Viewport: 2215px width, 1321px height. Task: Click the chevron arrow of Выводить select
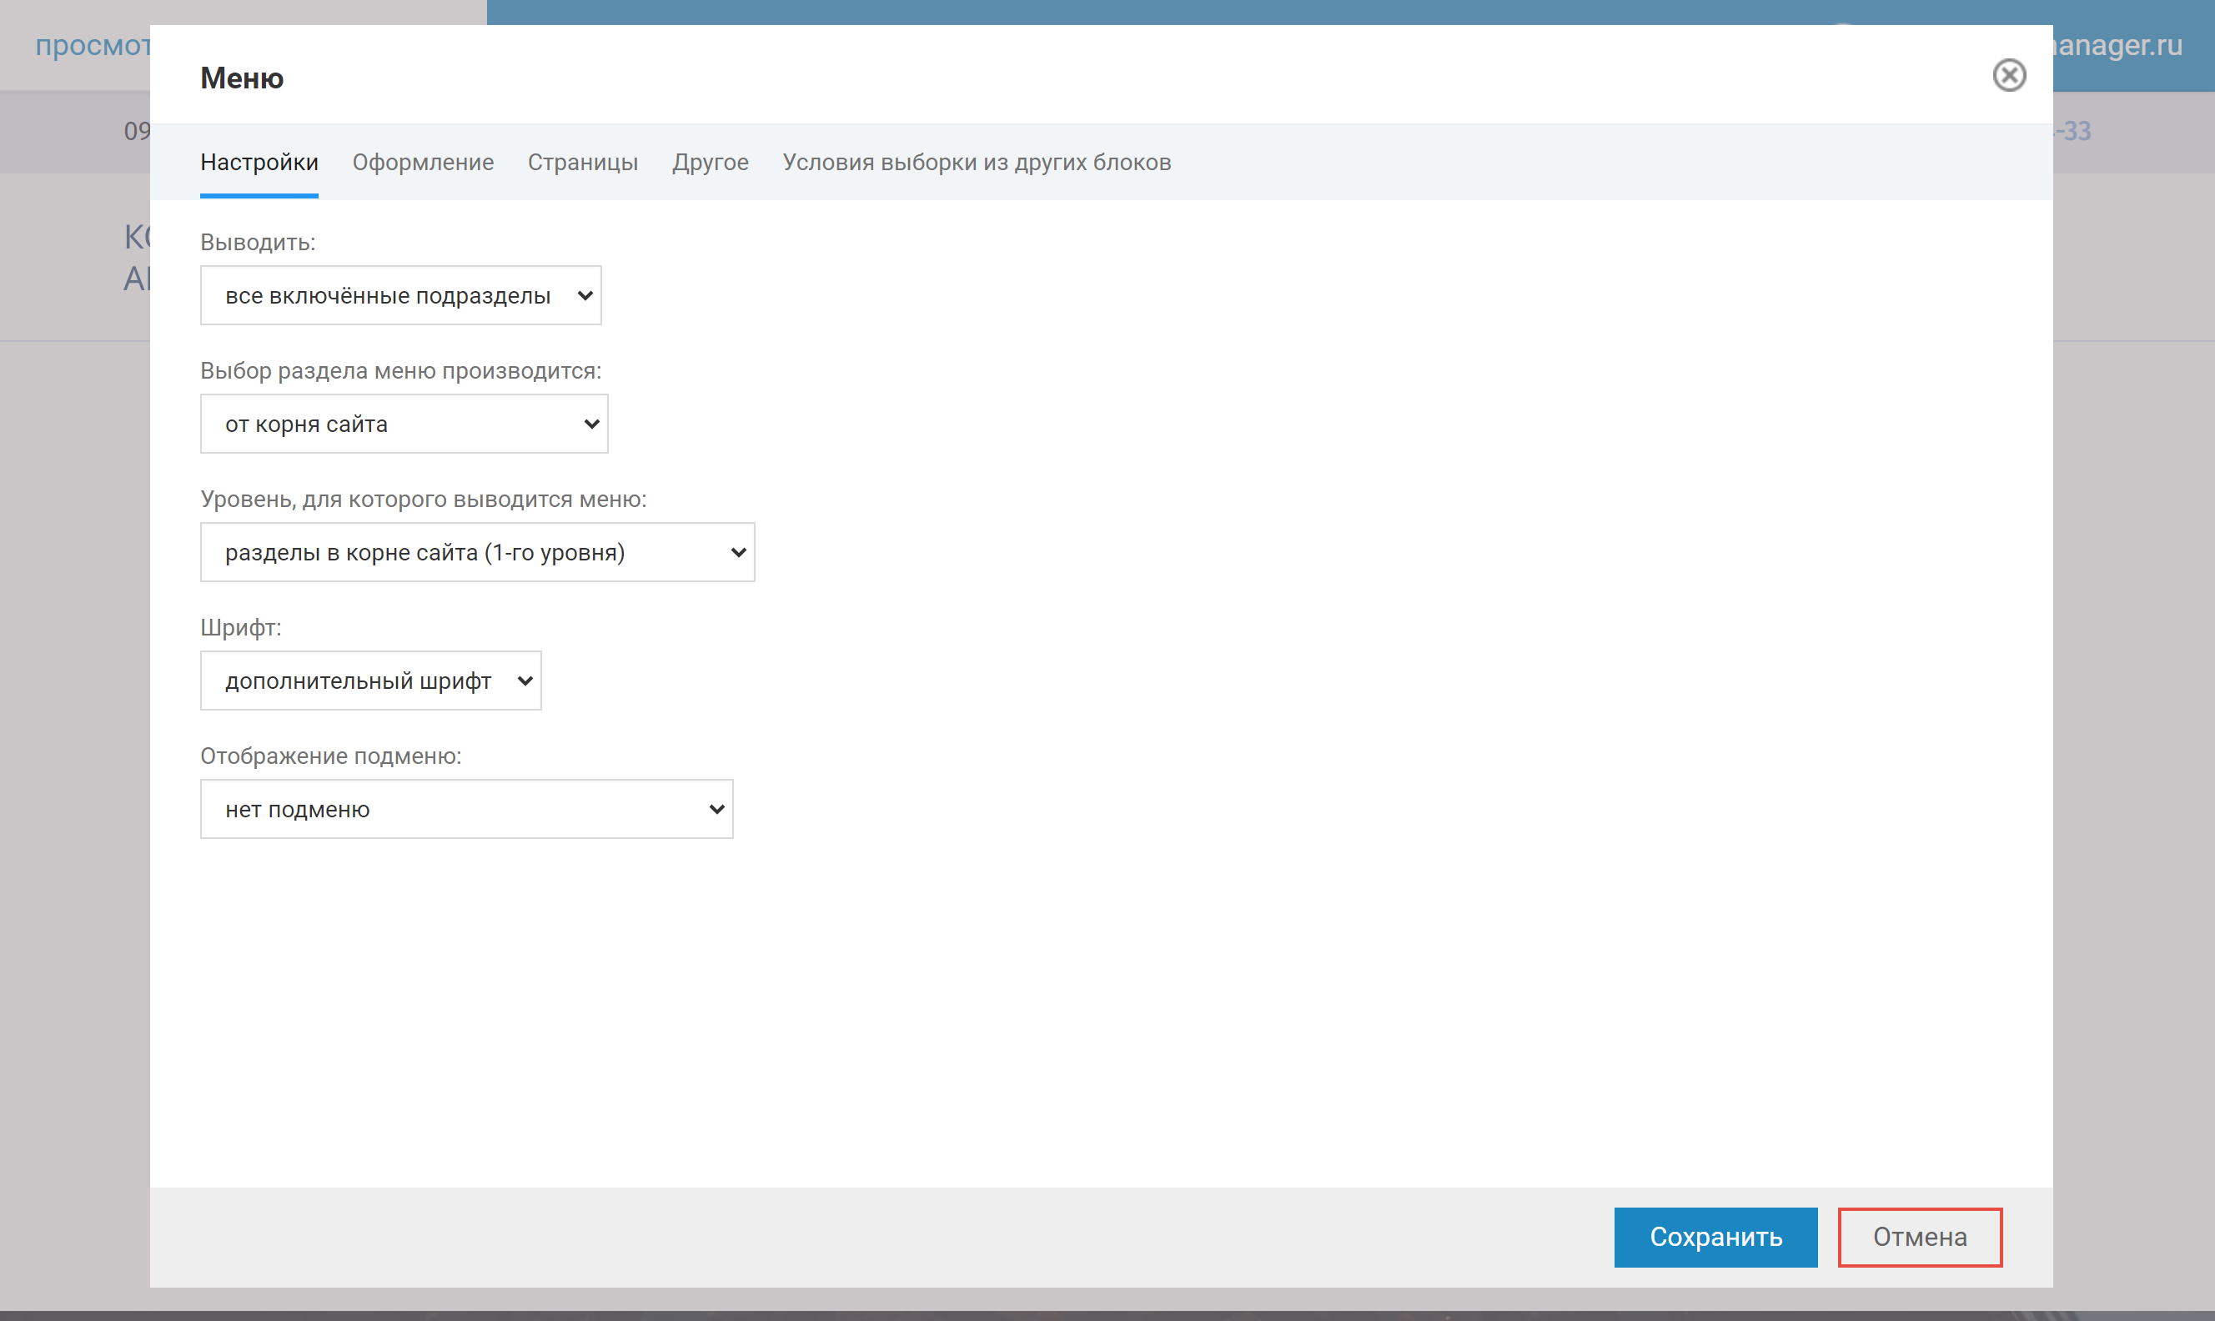pos(585,295)
